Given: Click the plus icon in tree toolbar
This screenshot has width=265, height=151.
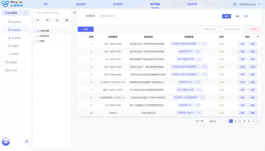Looking at the screenshot, I should pyautogui.click(x=38, y=21).
